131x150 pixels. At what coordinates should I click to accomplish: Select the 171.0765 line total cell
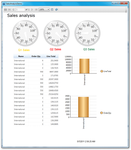(x=51, y=76)
